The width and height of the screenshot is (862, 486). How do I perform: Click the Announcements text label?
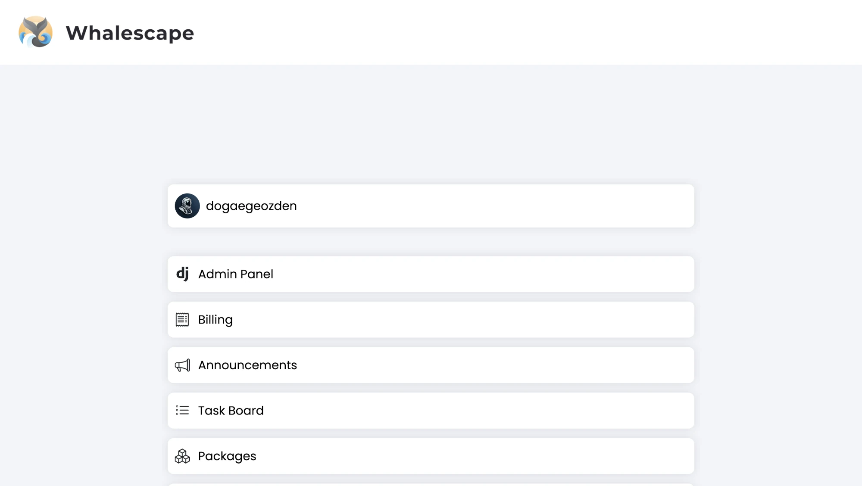pyautogui.click(x=247, y=365)
